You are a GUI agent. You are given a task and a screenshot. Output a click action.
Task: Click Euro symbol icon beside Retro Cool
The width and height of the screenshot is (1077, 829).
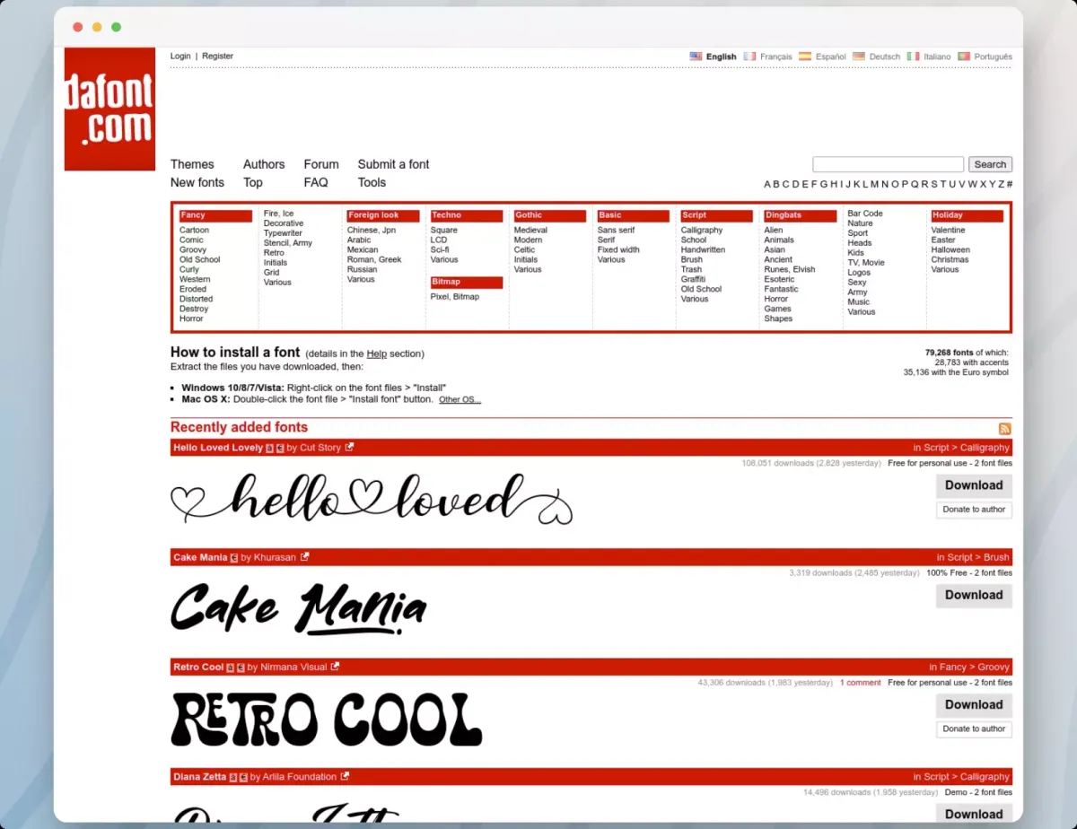241,668
